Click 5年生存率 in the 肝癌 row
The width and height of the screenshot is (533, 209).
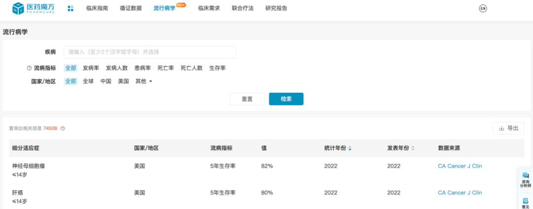click(223, 193)
